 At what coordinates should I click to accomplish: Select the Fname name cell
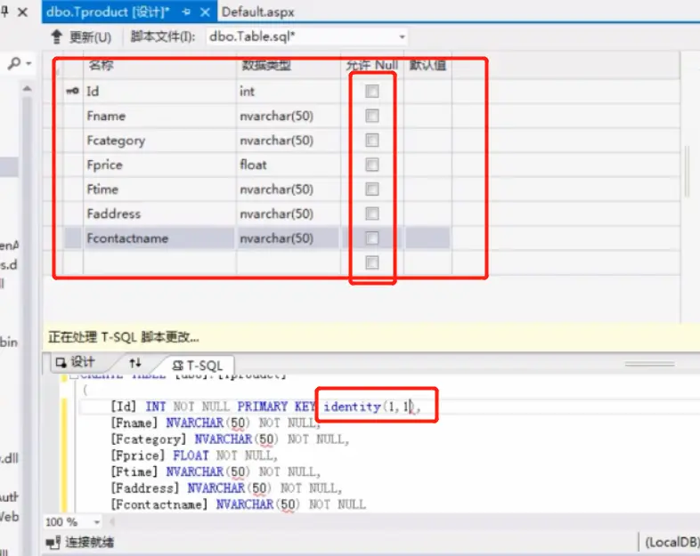159,116
